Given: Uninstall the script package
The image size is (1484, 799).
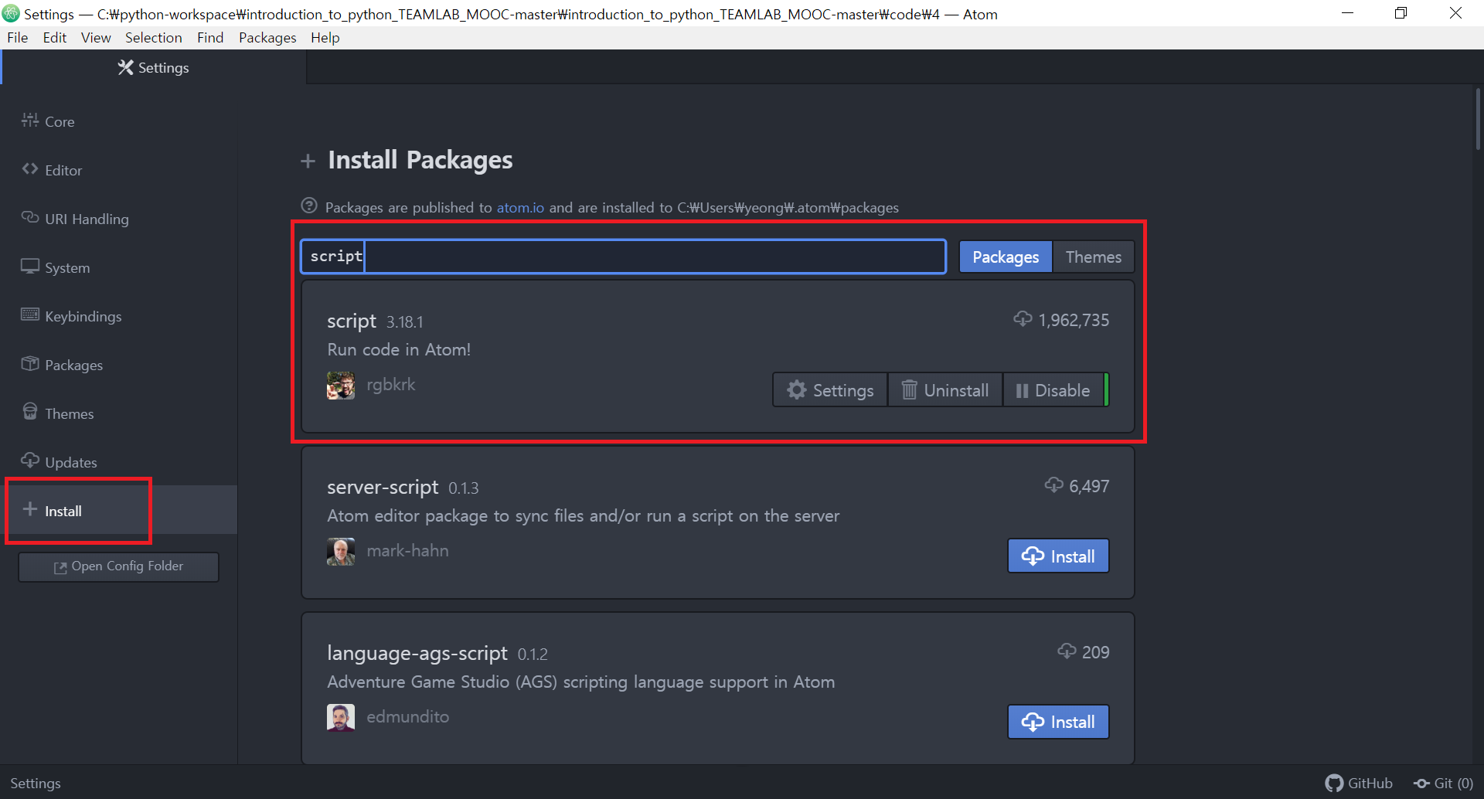Looking at the screenshot, I should 945,390.
